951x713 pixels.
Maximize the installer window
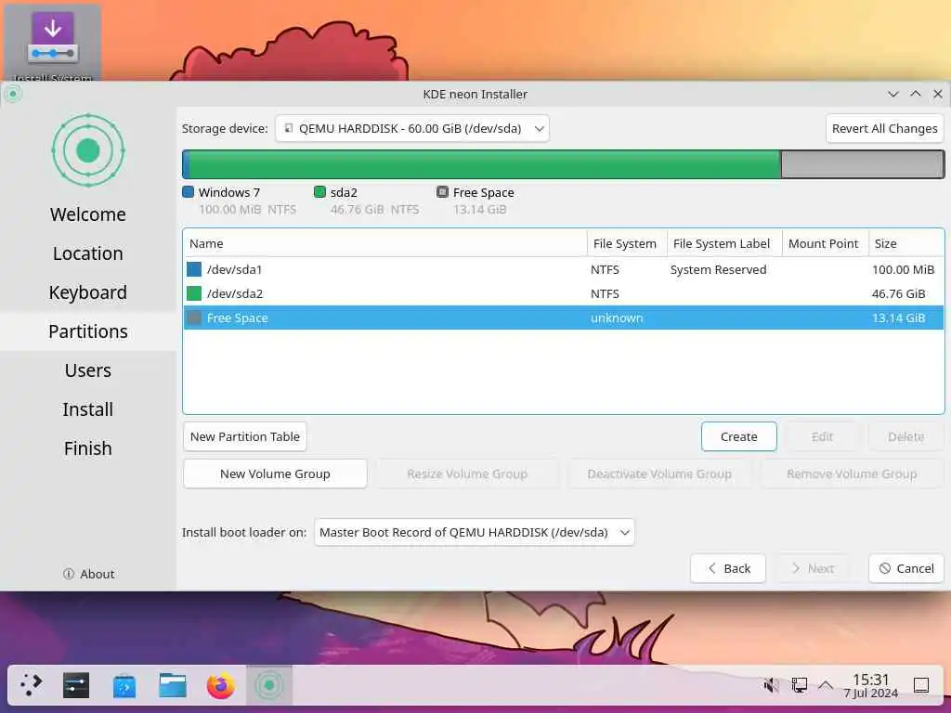915,94
